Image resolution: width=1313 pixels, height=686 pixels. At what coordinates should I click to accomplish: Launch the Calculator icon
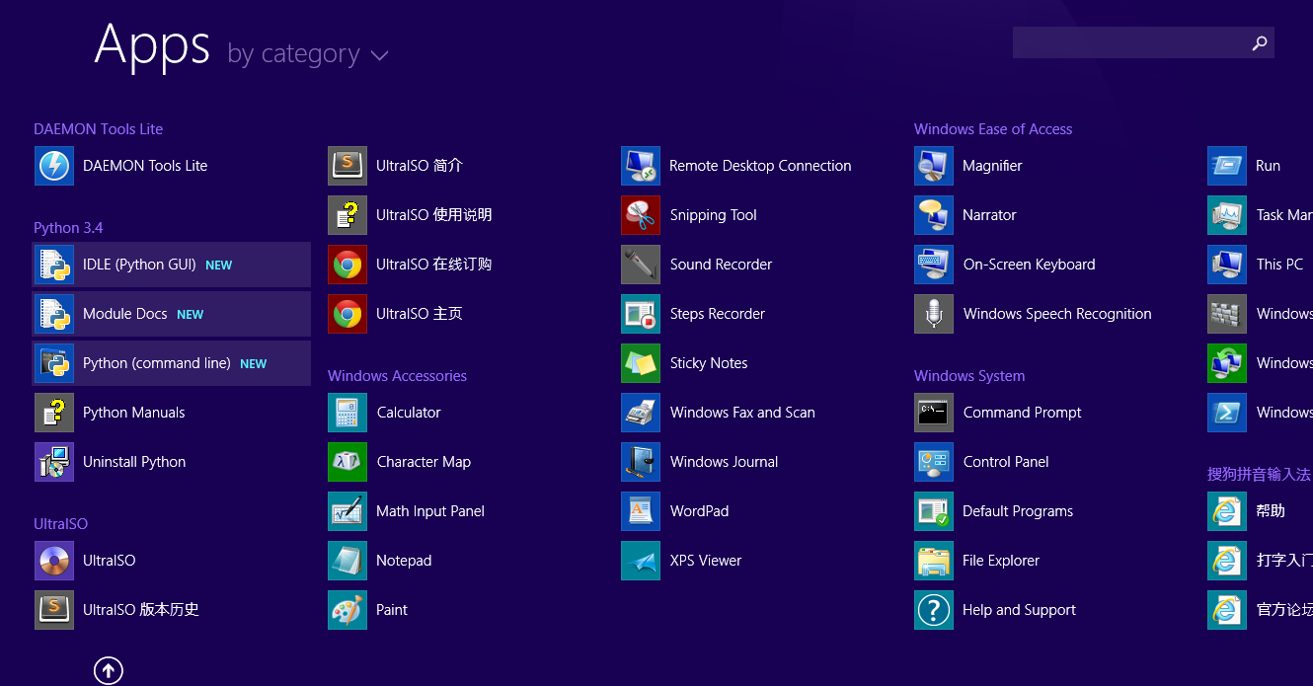click(x=348, y=413)
